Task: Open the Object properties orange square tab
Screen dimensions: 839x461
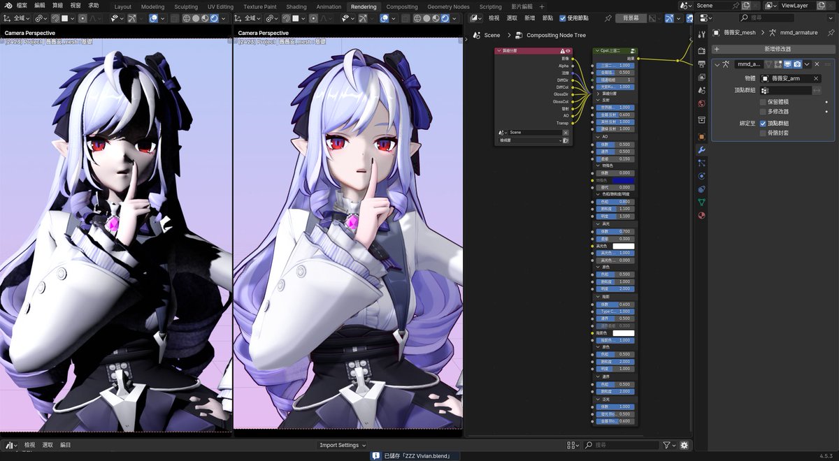Action: click(x=701, y=137)
